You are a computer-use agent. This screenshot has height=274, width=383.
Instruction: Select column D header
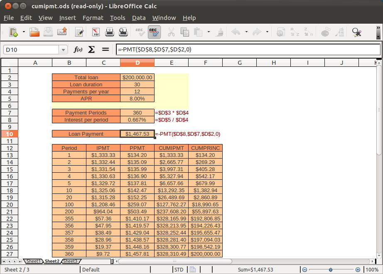pos(137,63)
